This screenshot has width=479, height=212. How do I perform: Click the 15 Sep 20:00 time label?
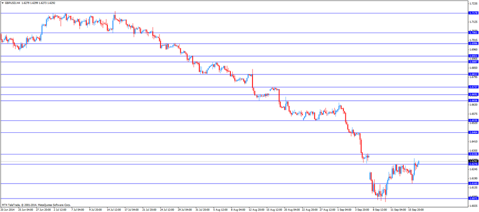click(x=416, y=210)
